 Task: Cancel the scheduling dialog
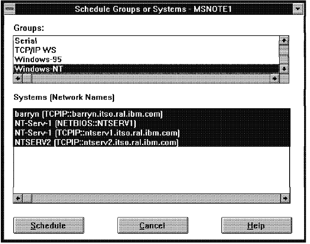click(153, 225)
